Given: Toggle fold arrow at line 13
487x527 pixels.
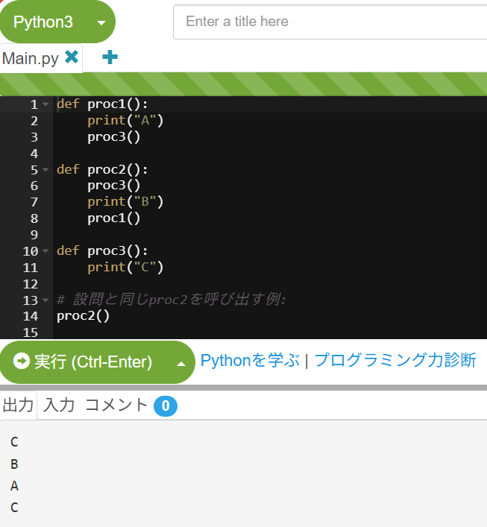Looking at the screenshot, I should coord(45,300).
